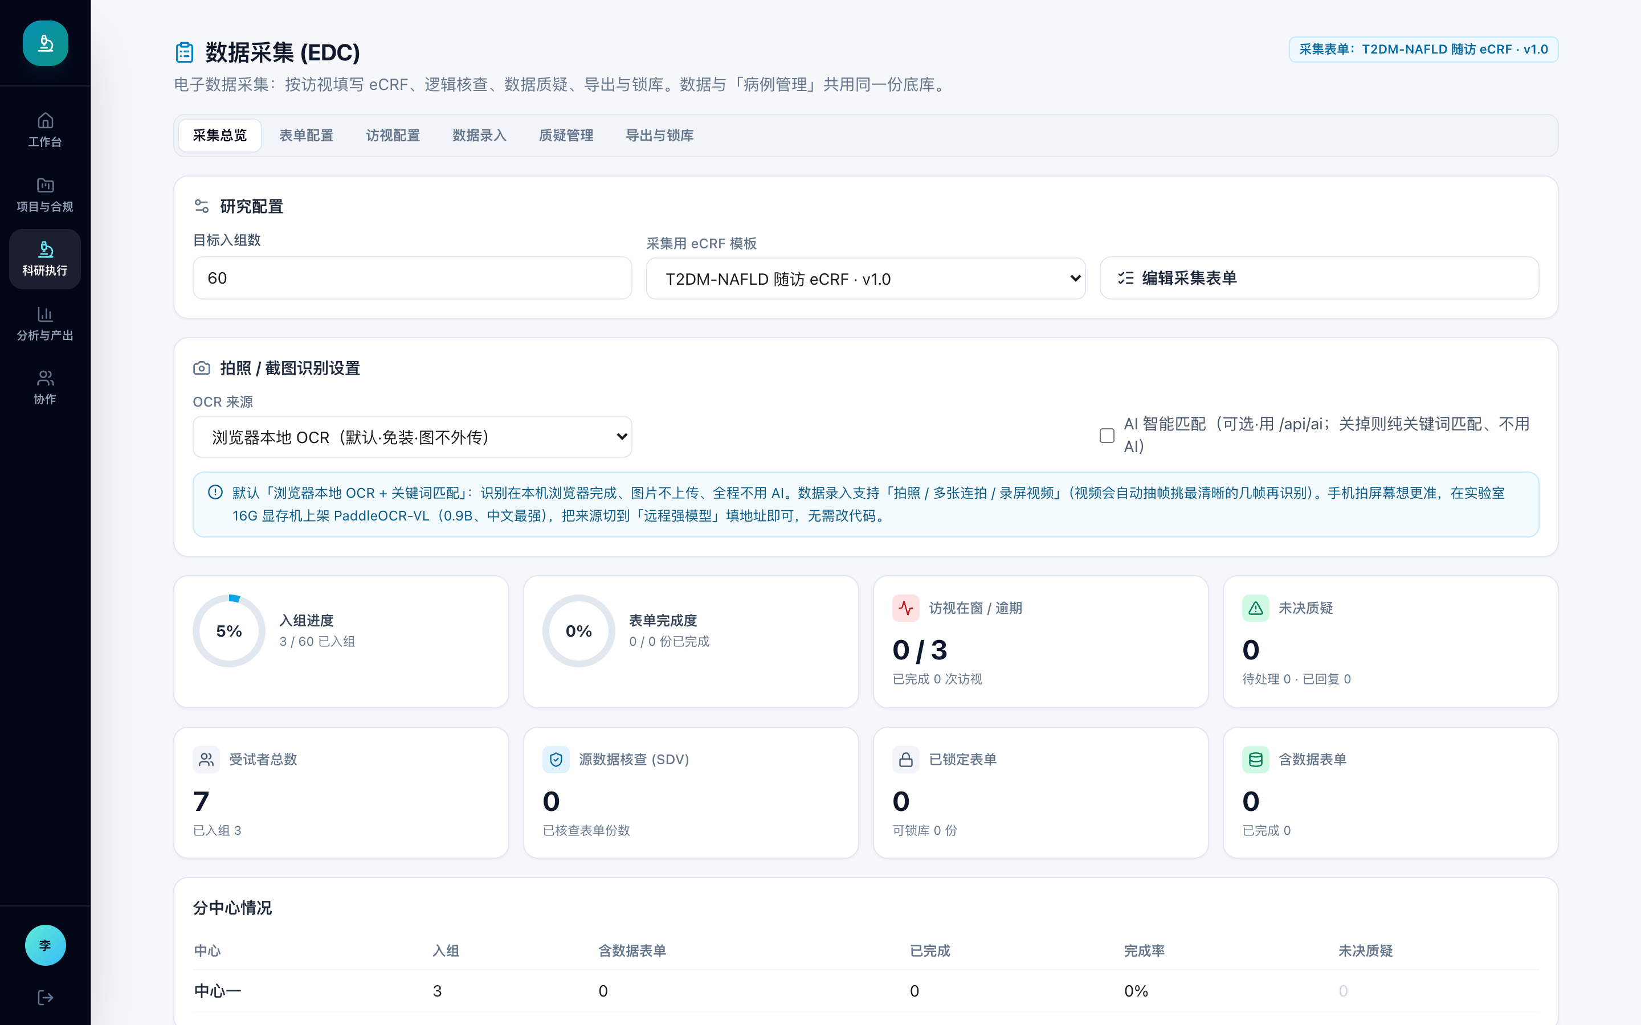Select 科研执行 microscope icon in sidebar
Viewport: 1641px width, 1025px height.
(x=46, y=249)
